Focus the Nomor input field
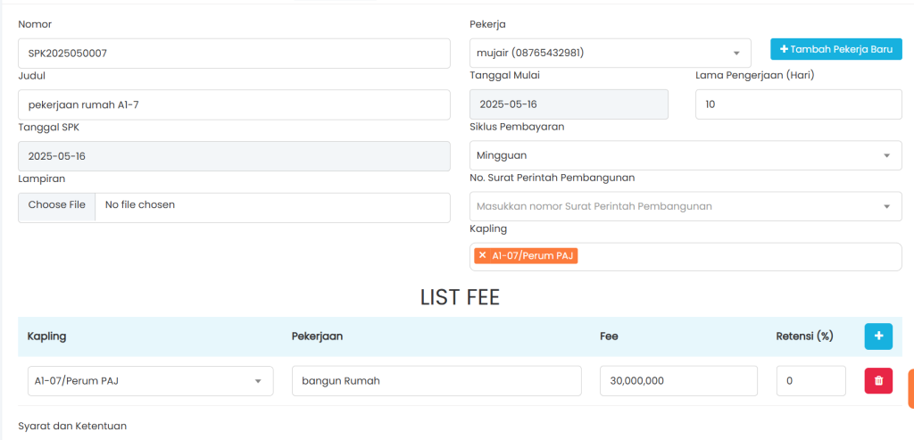 (234, 54)
